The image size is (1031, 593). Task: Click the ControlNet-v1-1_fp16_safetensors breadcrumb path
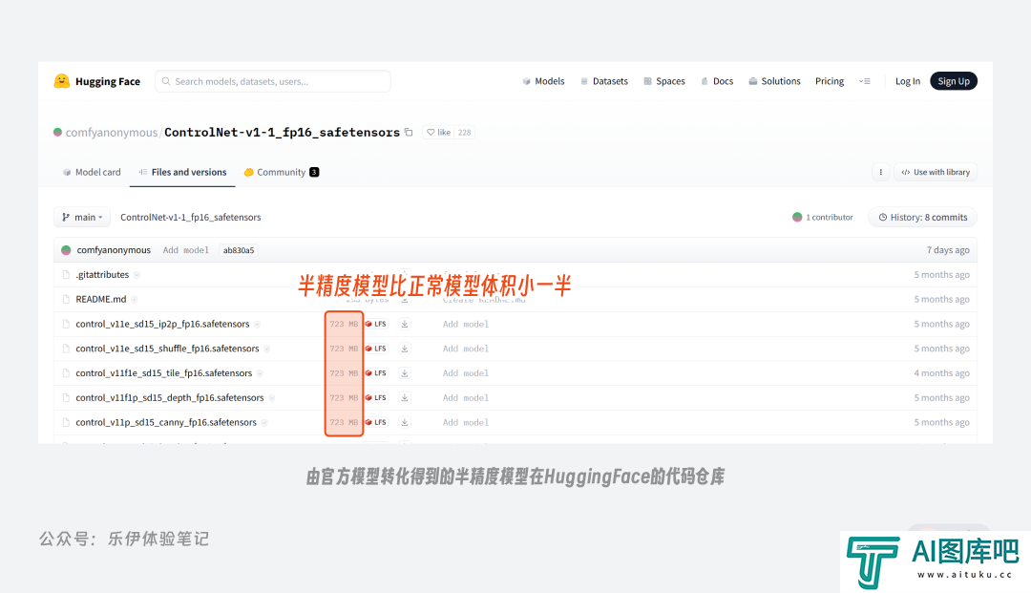(x=191, y=217)
